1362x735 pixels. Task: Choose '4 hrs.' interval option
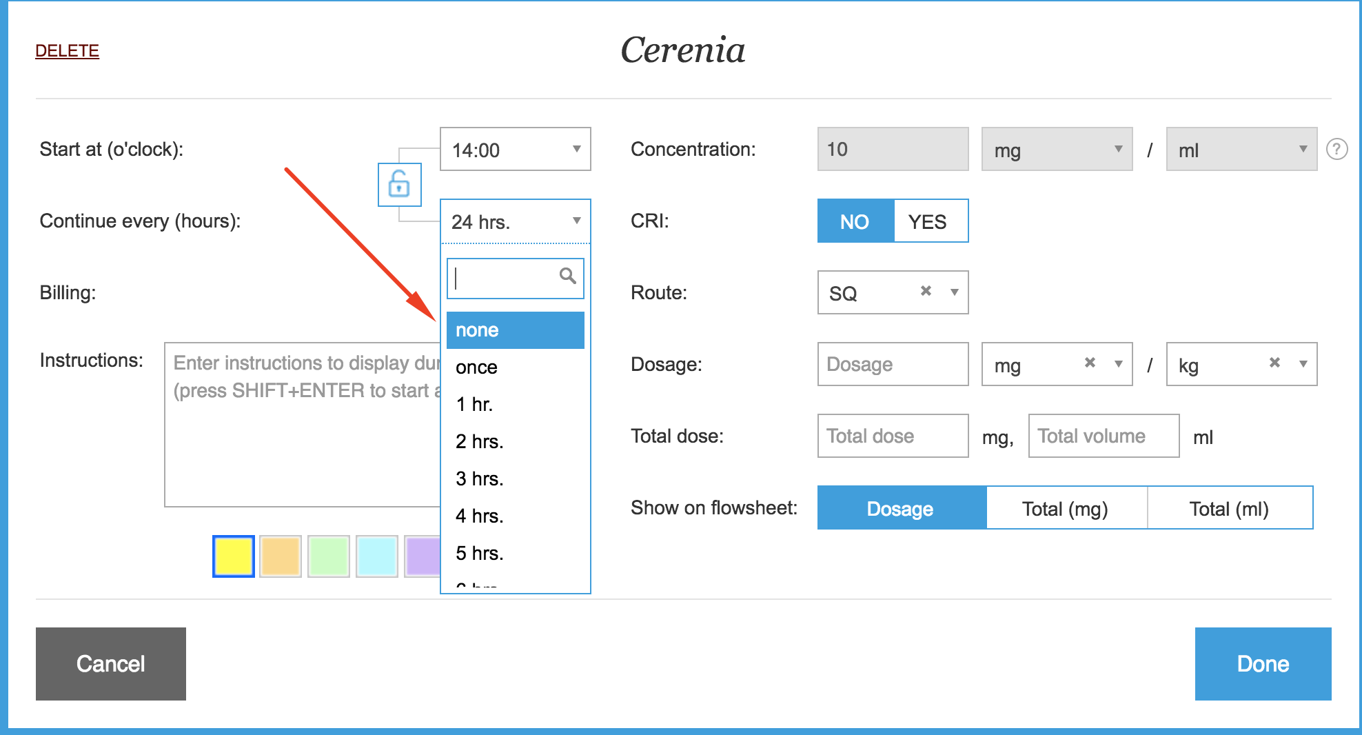(x=515, y=516)
